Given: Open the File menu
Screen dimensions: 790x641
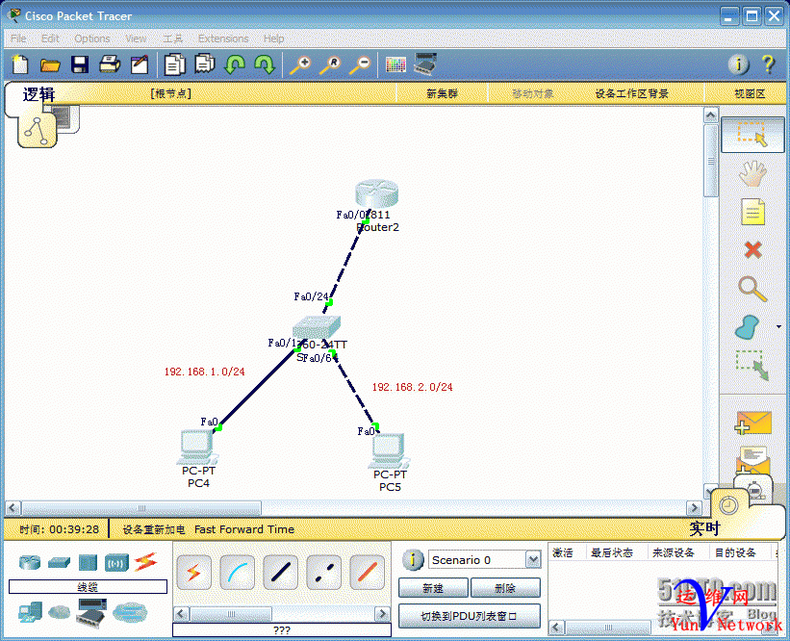Looking at the screenshot, I should click(18, 38).
